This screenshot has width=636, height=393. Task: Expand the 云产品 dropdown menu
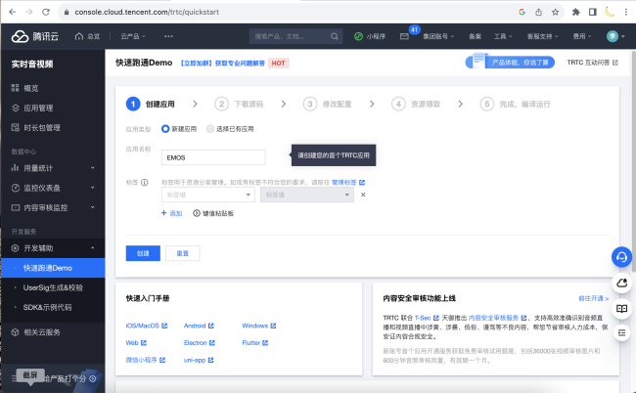coord(133,36)
